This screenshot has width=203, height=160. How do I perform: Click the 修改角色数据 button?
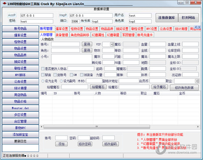click(184, 88)
